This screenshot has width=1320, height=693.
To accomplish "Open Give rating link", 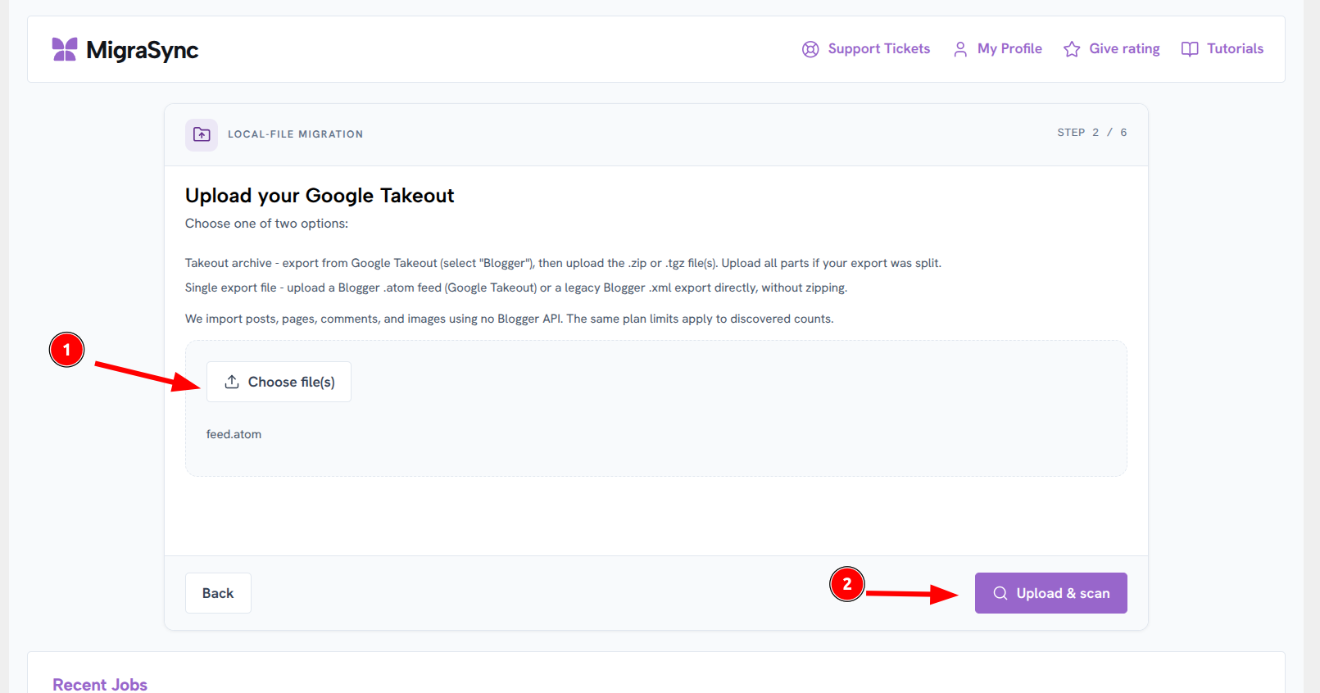I will (1111, 49).
